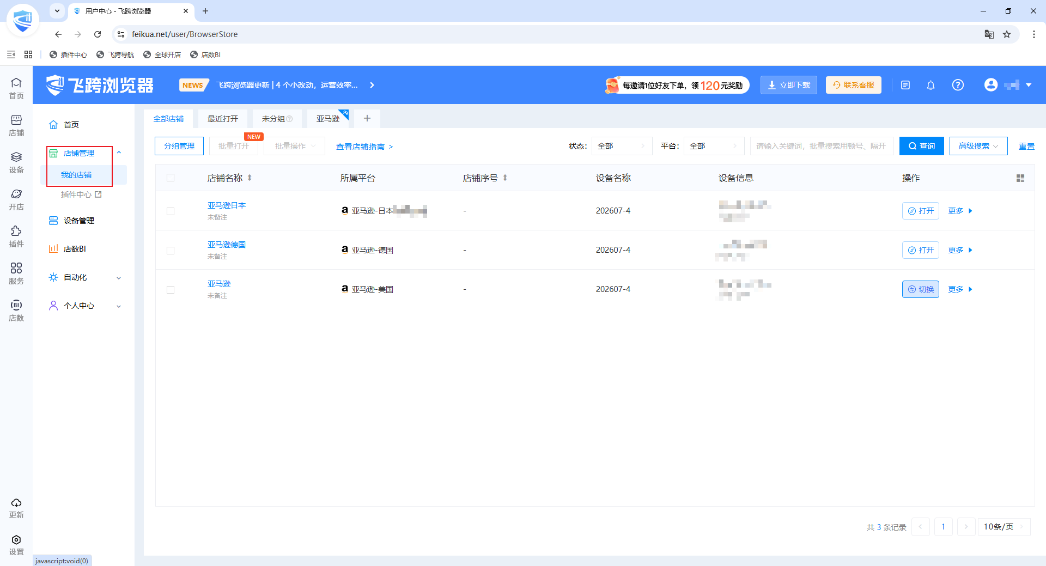Image resolution: width=1046 pixels, height=566 pixels.
Task: Click the notification bell icon
Action: (931, 85)
